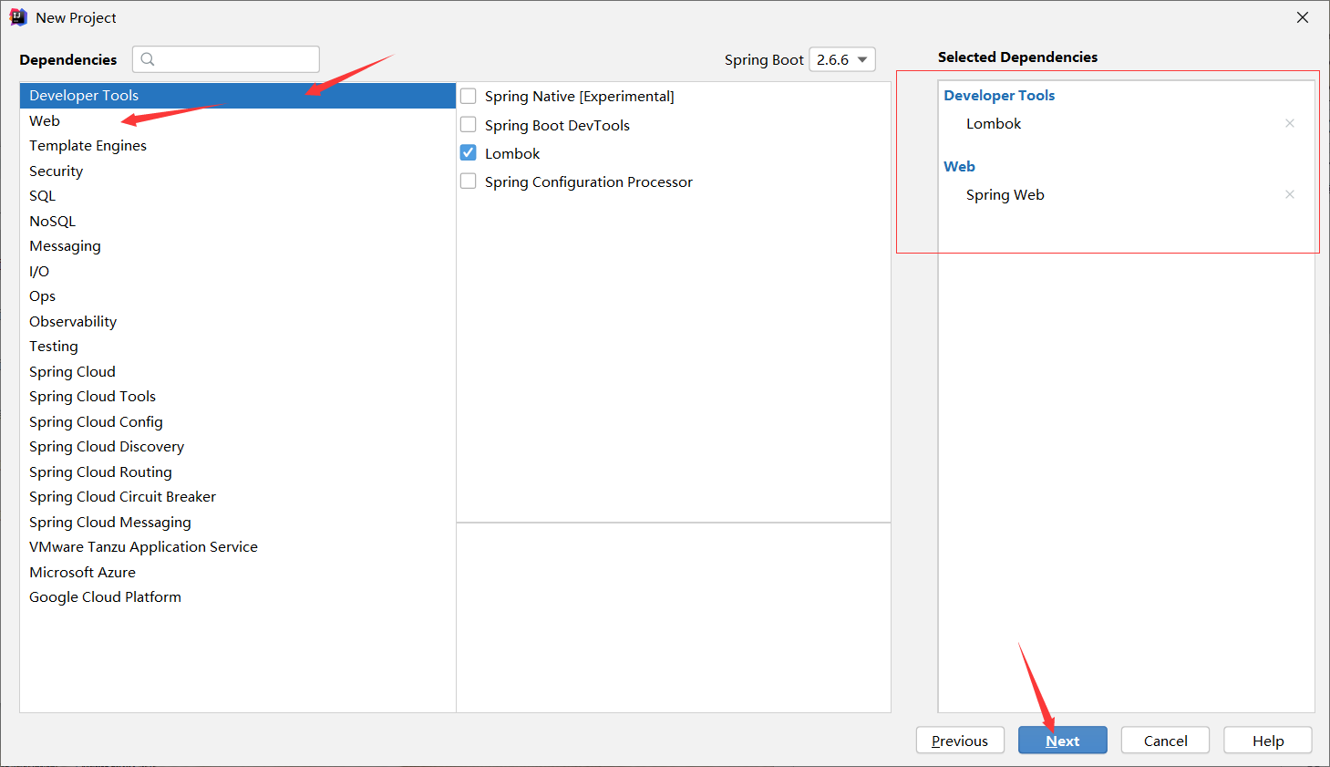Open Spring Cloud Tools category
The image size is (1330, 767).
coord(238,397)
